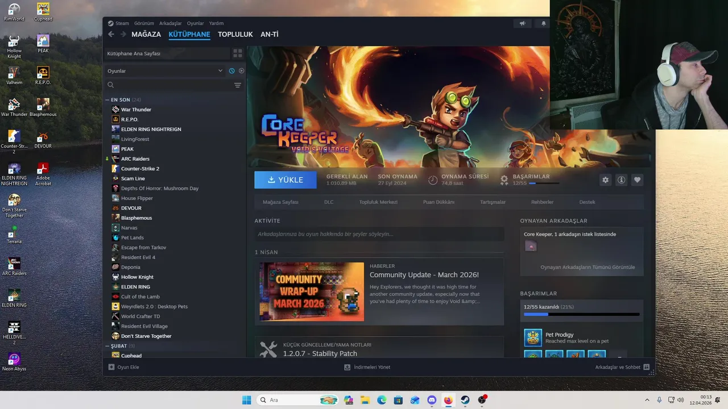
Task: Show hidden system tray icons
Action: click(647, 400)
